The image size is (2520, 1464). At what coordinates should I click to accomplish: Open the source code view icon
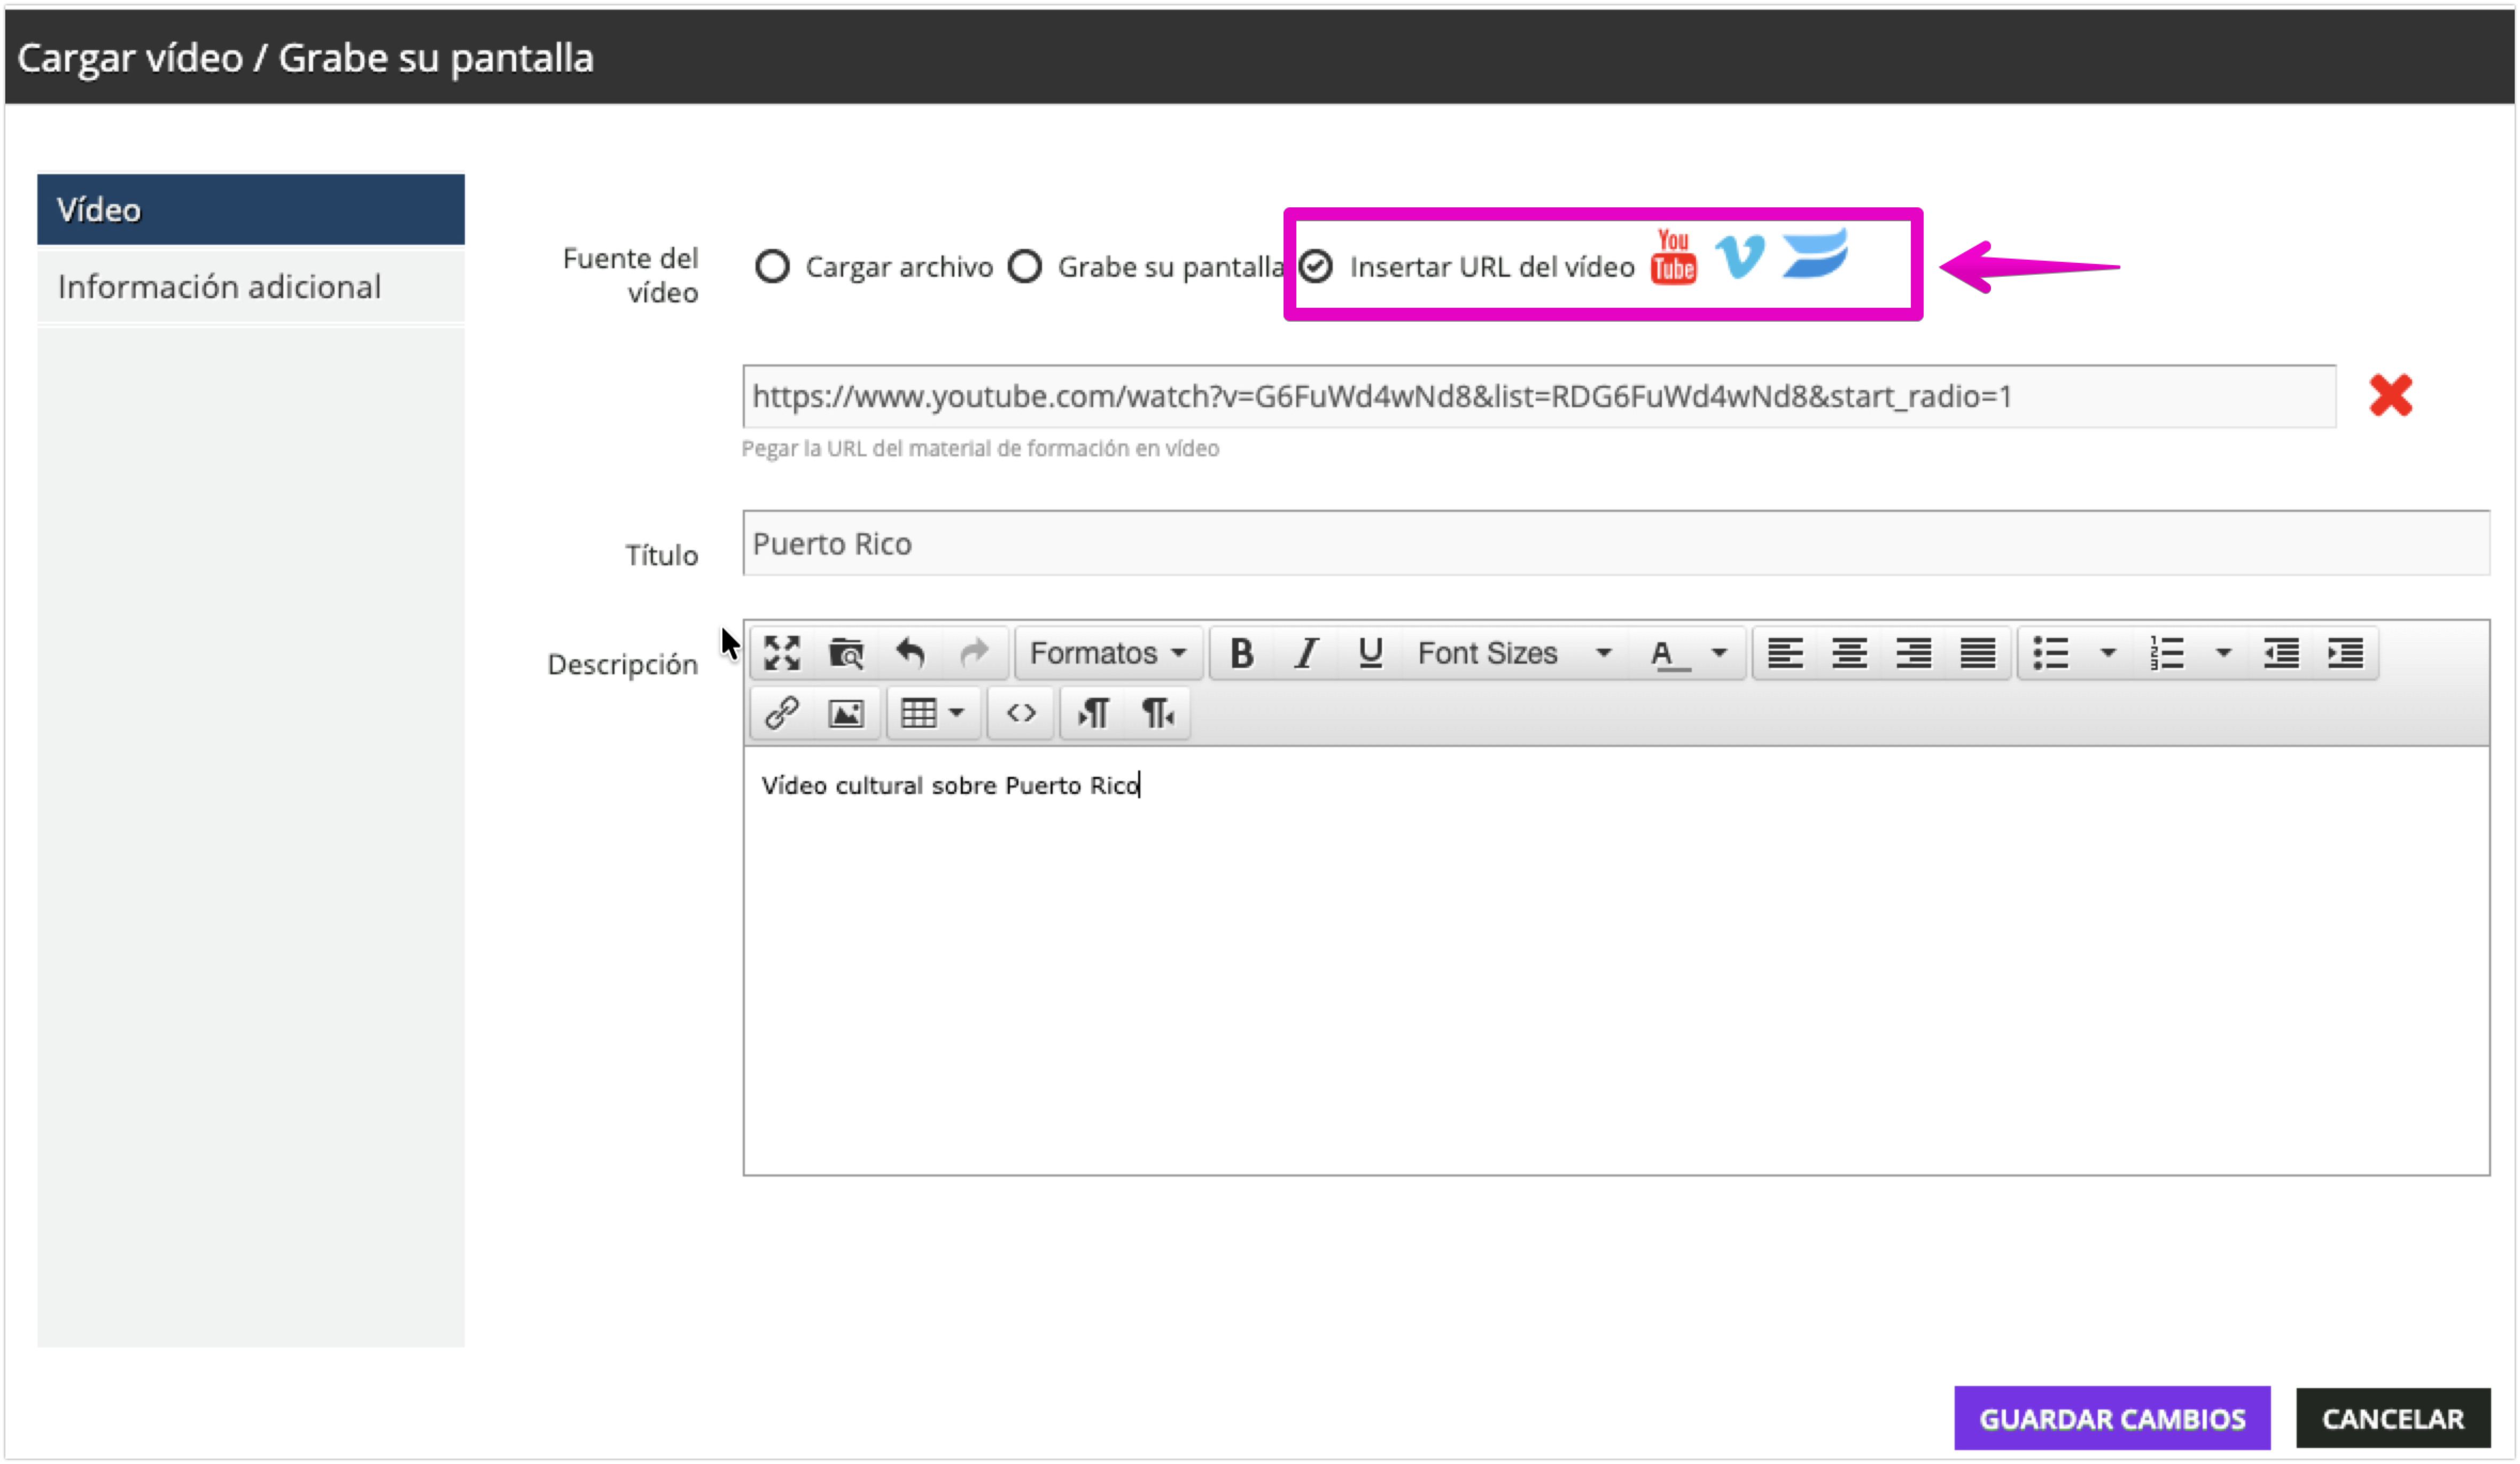(x=1020, y=713)
